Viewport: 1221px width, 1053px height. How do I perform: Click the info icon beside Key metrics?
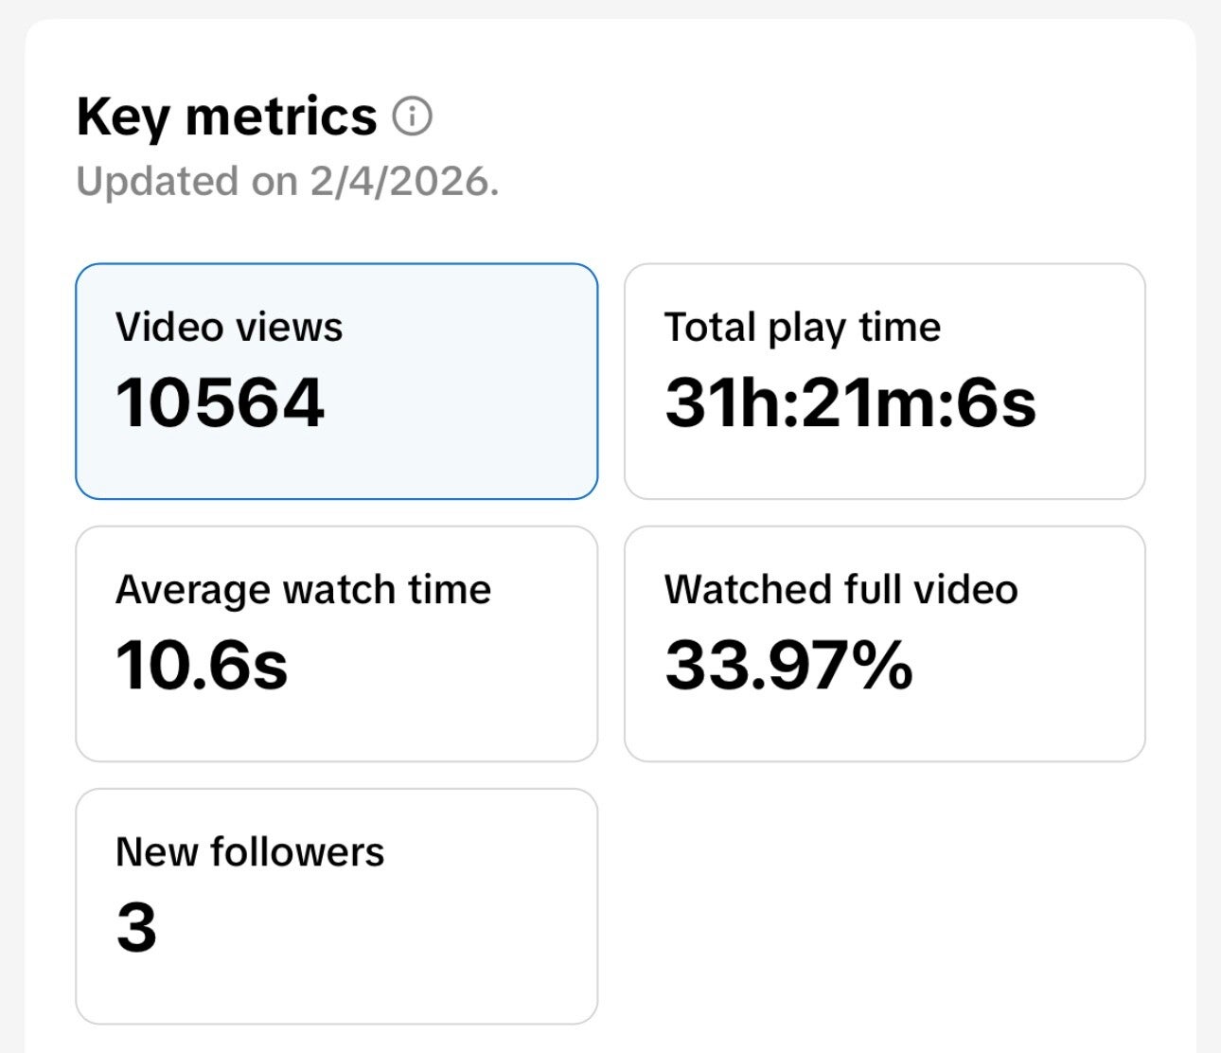[x=413, y=117]
